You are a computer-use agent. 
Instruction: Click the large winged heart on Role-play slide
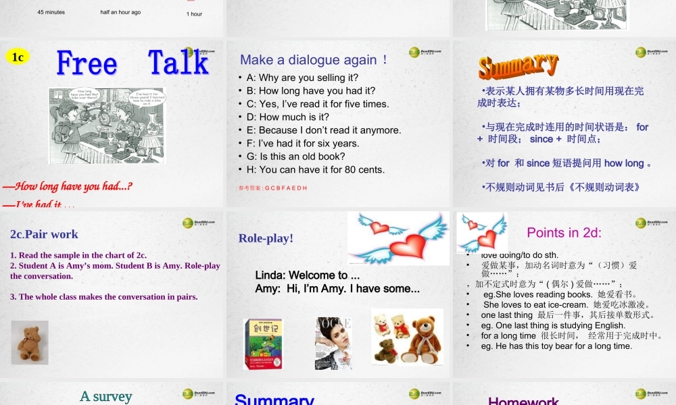(x=398, y=238)
